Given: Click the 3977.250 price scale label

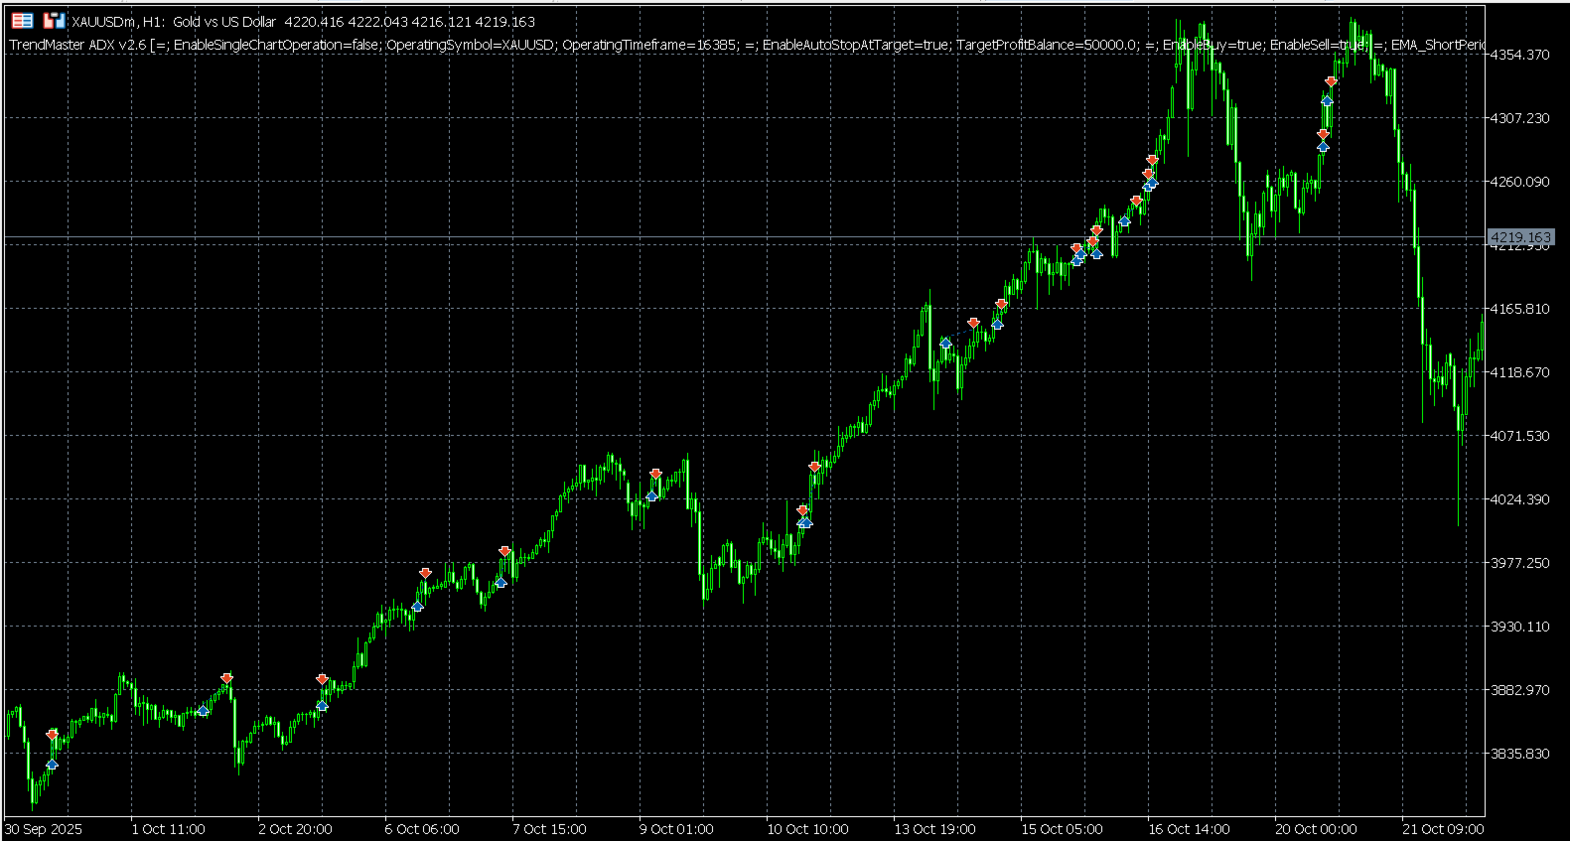Looking at the screenshot, I should click(x=1519, y=563).
